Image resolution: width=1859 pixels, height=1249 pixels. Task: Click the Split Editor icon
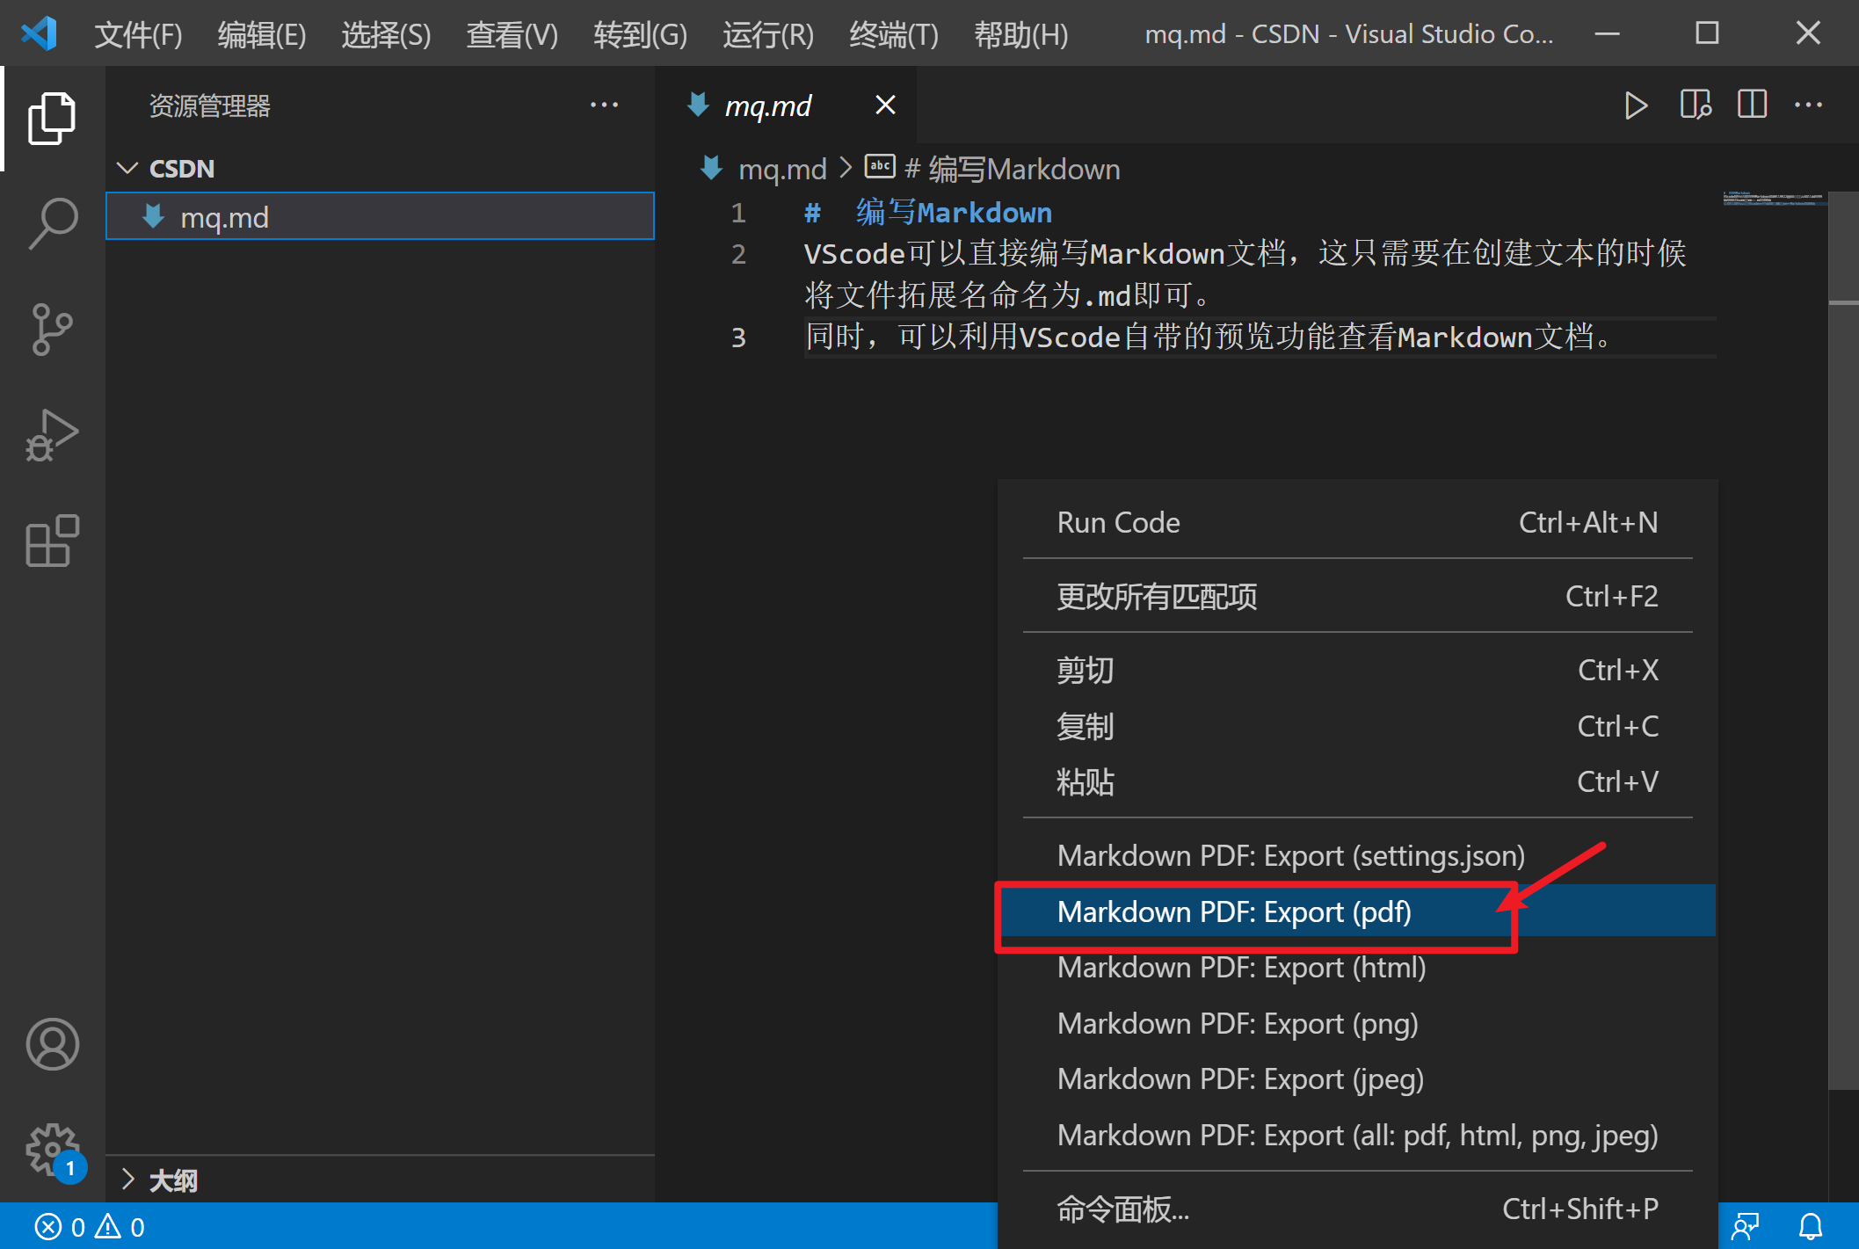coord(1751,105)
